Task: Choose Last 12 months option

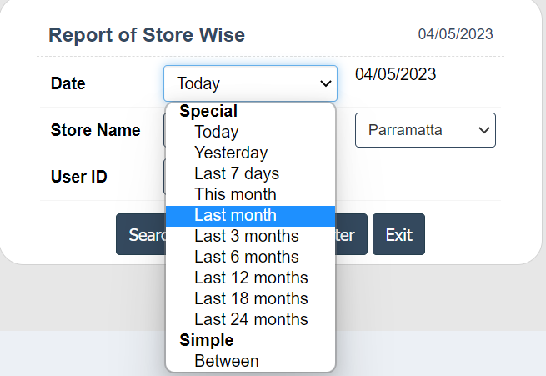Action: tap(251, 278)
